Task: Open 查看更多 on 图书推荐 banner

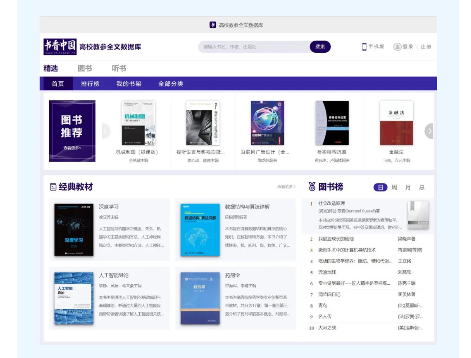Action: (72, 148)
